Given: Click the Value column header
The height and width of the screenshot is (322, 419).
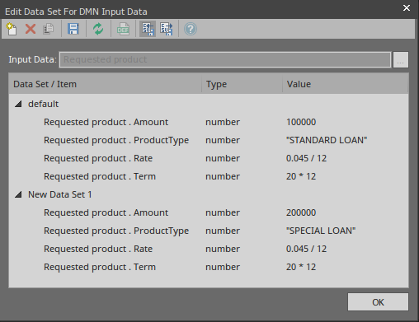Looking at the screenshot, I should (x=346, y=84).
